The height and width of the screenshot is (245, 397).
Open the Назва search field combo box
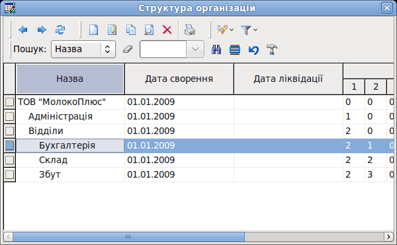pos(83,50)
